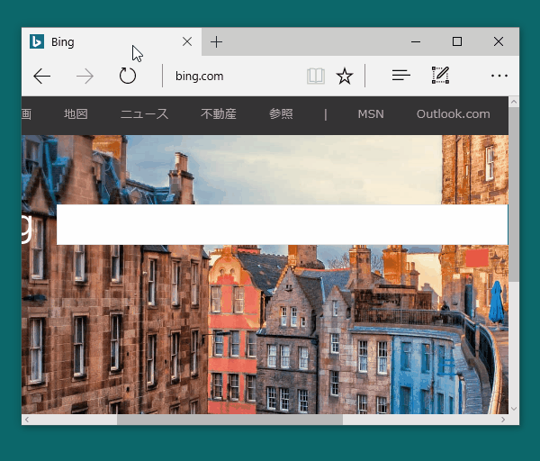This screenshot has height=461, width=540.
Task: Go back with the back arrow
Action: coord(42,76)
